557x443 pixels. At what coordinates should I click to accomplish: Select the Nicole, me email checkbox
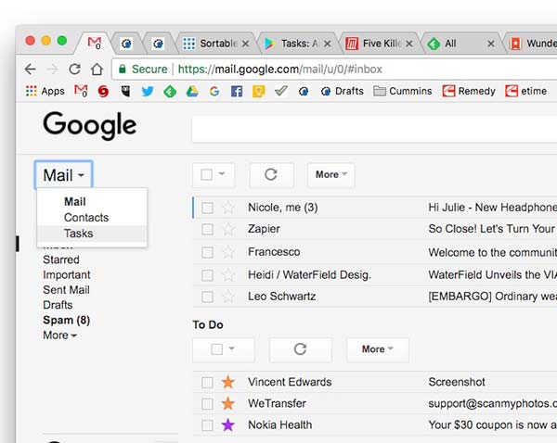click(x=208, y=208)
